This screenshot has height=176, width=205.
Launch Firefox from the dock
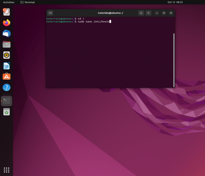[6, 23]
